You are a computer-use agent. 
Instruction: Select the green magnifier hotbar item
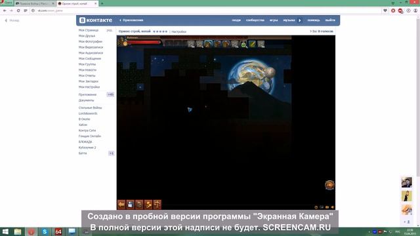(x=243, y=44)
